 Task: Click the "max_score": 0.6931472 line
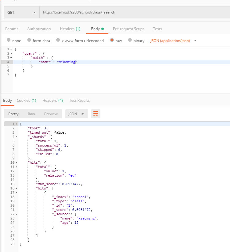click(x=59, y=184)
